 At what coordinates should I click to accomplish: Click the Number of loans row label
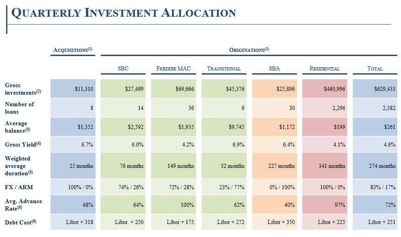19,108
